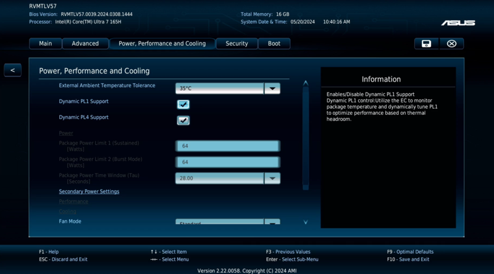Click Enter - Select Sub-Menu hint
This screenshot has width=494, height=274.
pyautogui.click(x=292, y=260)
